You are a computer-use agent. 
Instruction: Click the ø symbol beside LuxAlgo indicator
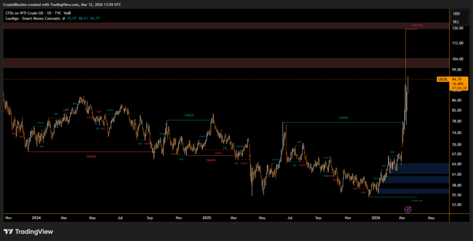tap(64, 19)
